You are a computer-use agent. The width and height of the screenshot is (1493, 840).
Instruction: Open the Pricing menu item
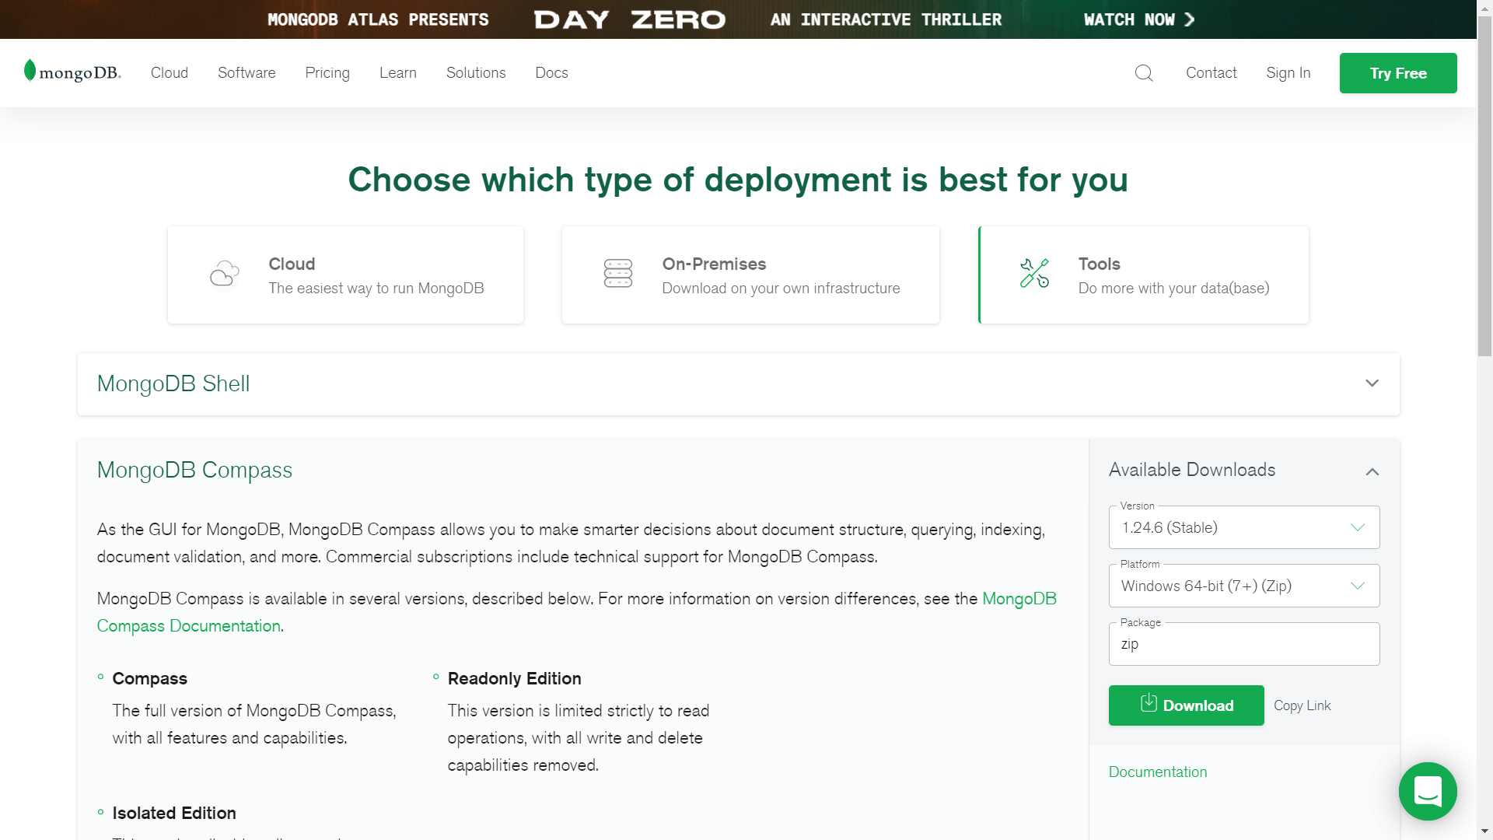point(327,73)
